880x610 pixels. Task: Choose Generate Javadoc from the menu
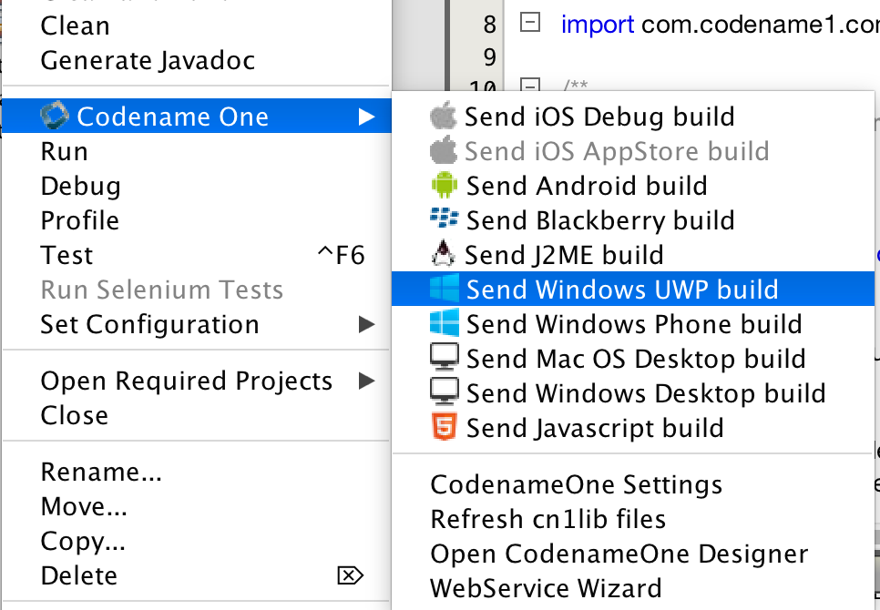[x=148, y=60]
